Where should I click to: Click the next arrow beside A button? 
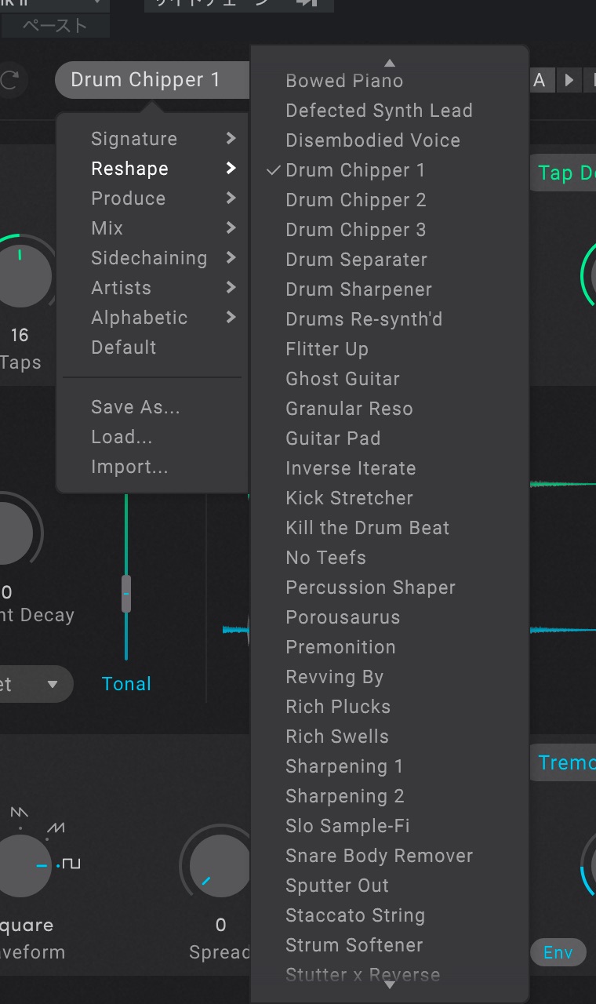point(569,80)
